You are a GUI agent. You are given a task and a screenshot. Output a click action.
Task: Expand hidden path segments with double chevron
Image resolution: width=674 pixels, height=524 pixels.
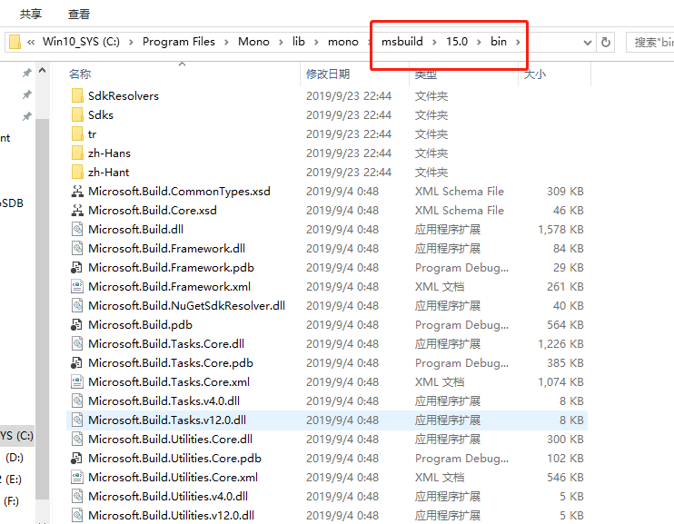tap(31, 42)
